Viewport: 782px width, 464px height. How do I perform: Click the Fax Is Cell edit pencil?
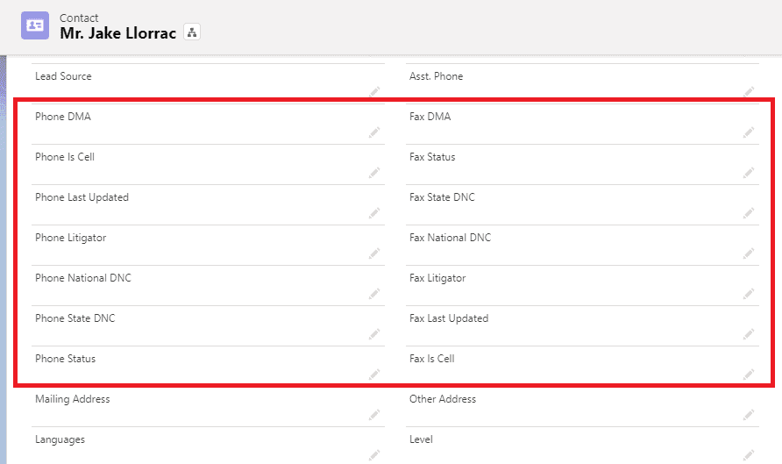click(x=749, y=374)
